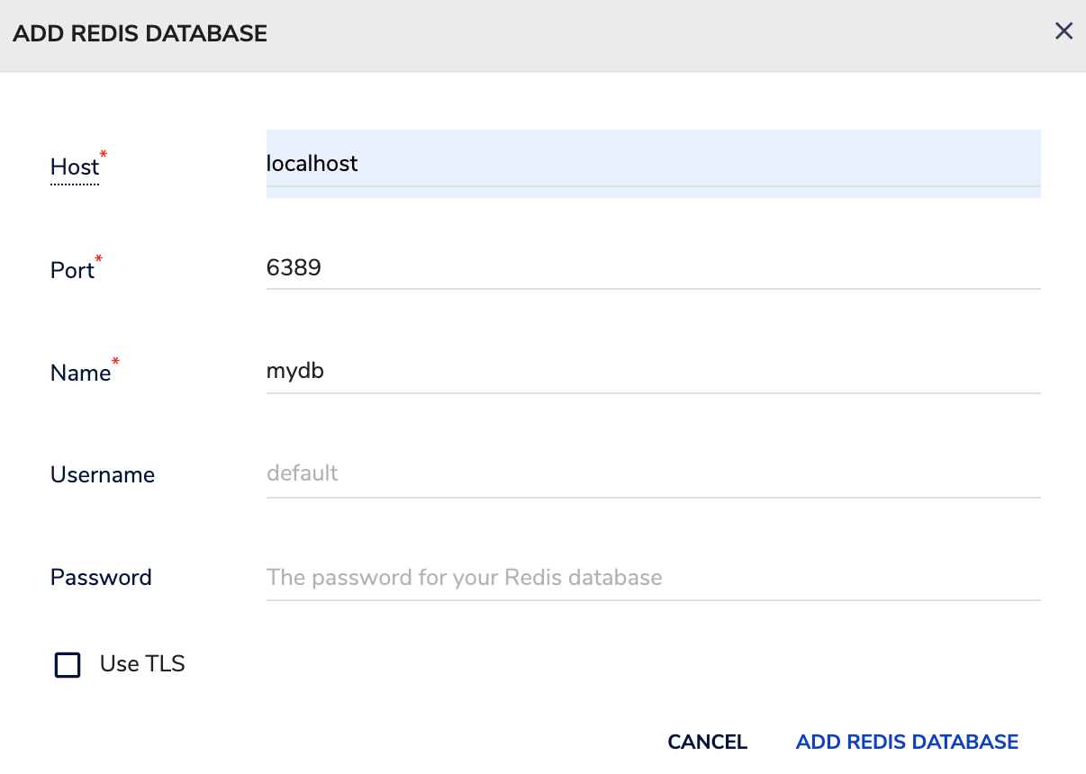Image resolution: width=1086 pixels, height=774 pixels.
Task: Focus the Password input field
Action: 654,577
